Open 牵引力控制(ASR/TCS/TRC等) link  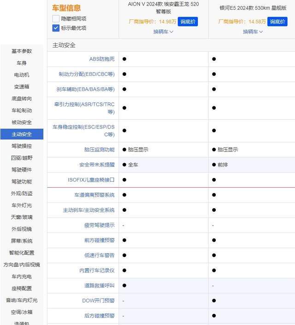tap(84, 108)
